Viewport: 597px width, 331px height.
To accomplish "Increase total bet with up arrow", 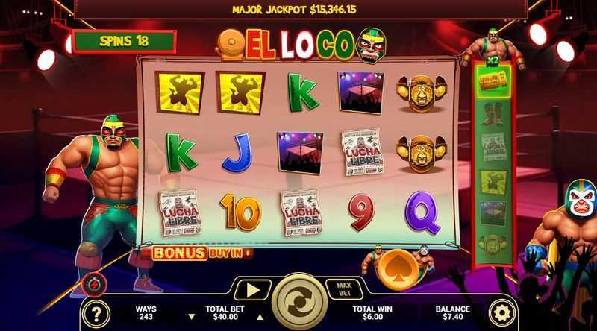I will click(260, 317).
